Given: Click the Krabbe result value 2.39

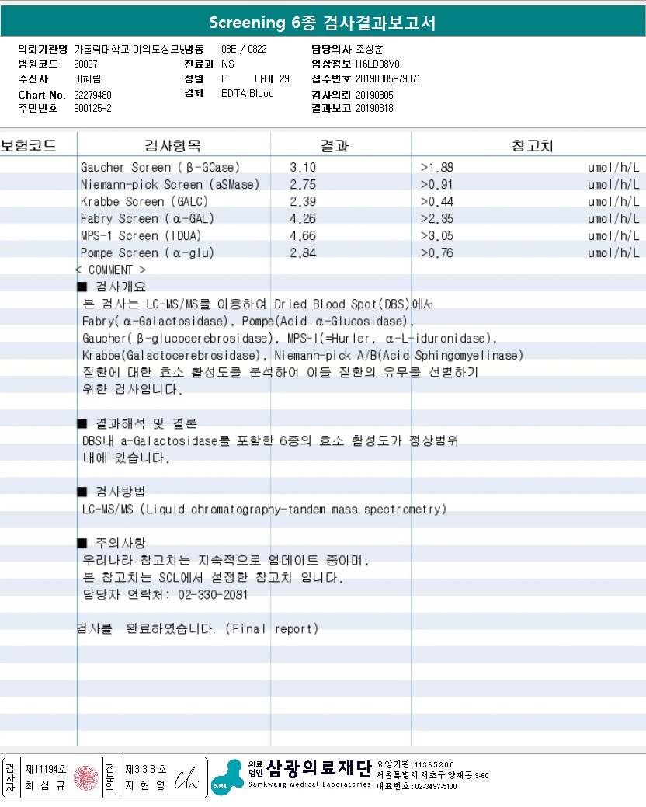Looking at the screenshot, I should pyautogui.click(x=303, y=201).
